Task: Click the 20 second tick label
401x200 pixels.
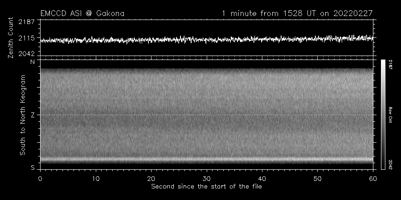Action: pos(151,179)
